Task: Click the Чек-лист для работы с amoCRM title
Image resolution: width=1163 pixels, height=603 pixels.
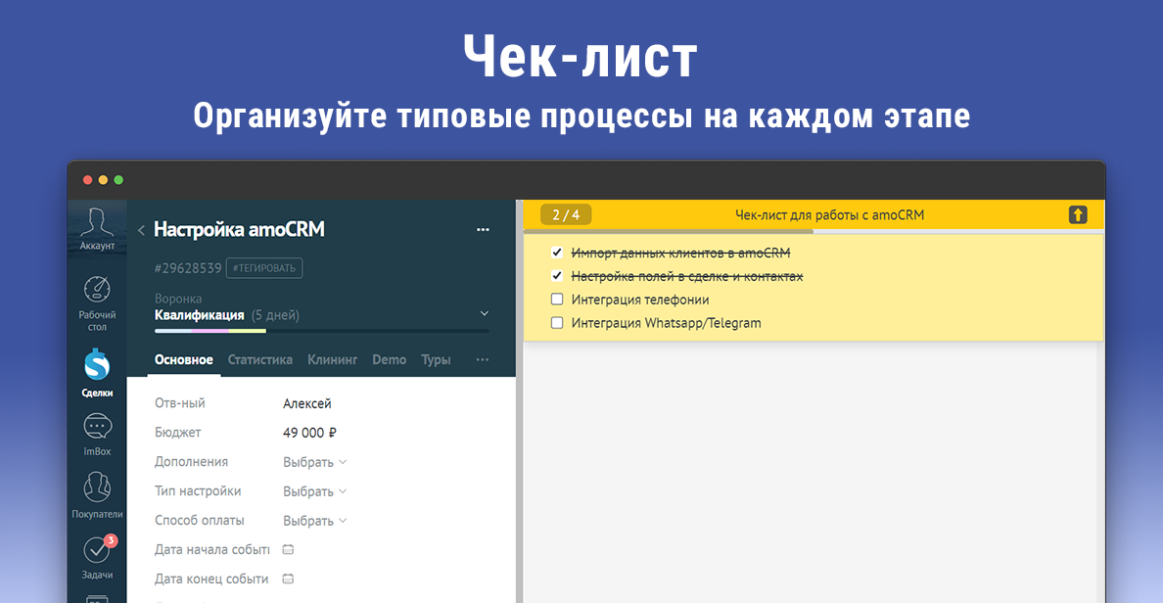Action: pyautogui.click(x=829, y=215)
